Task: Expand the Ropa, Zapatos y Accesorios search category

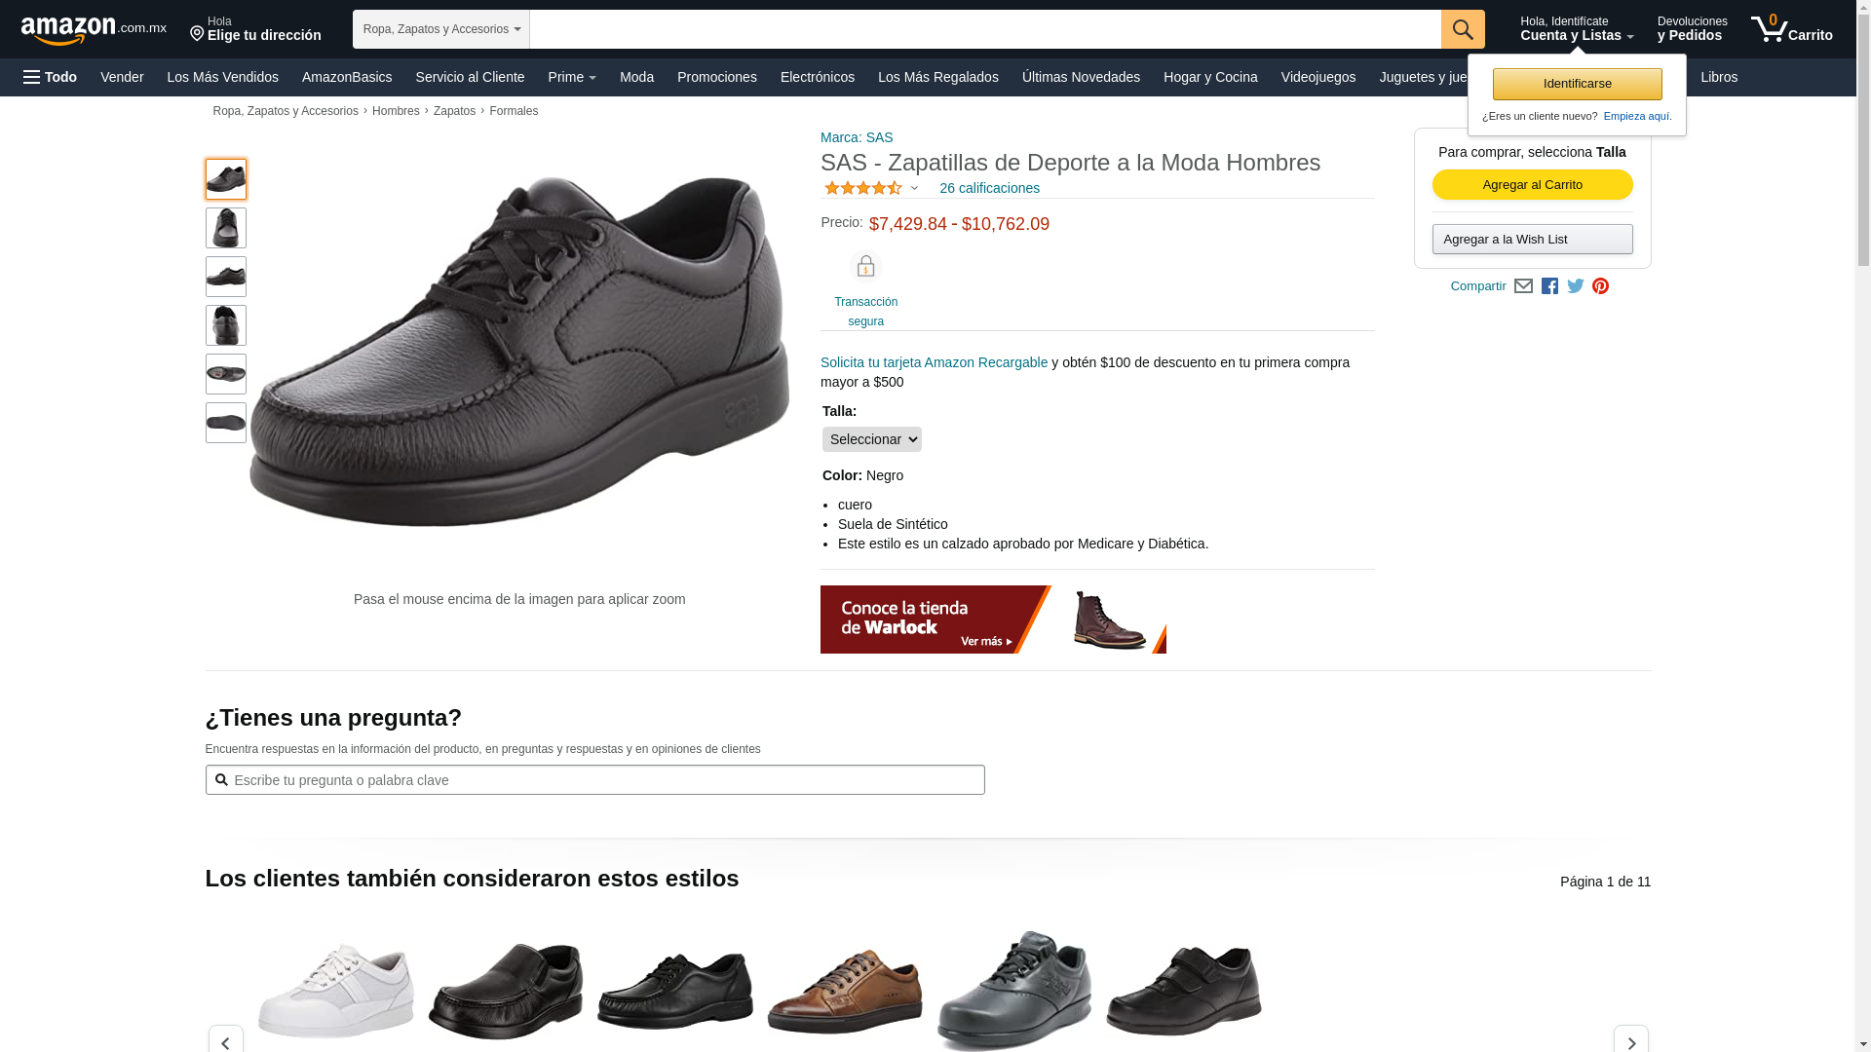Action: (440, 29)
